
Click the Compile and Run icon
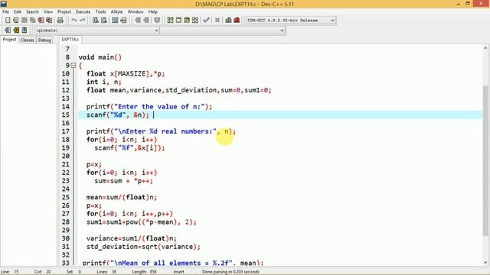tap(187, 21)
